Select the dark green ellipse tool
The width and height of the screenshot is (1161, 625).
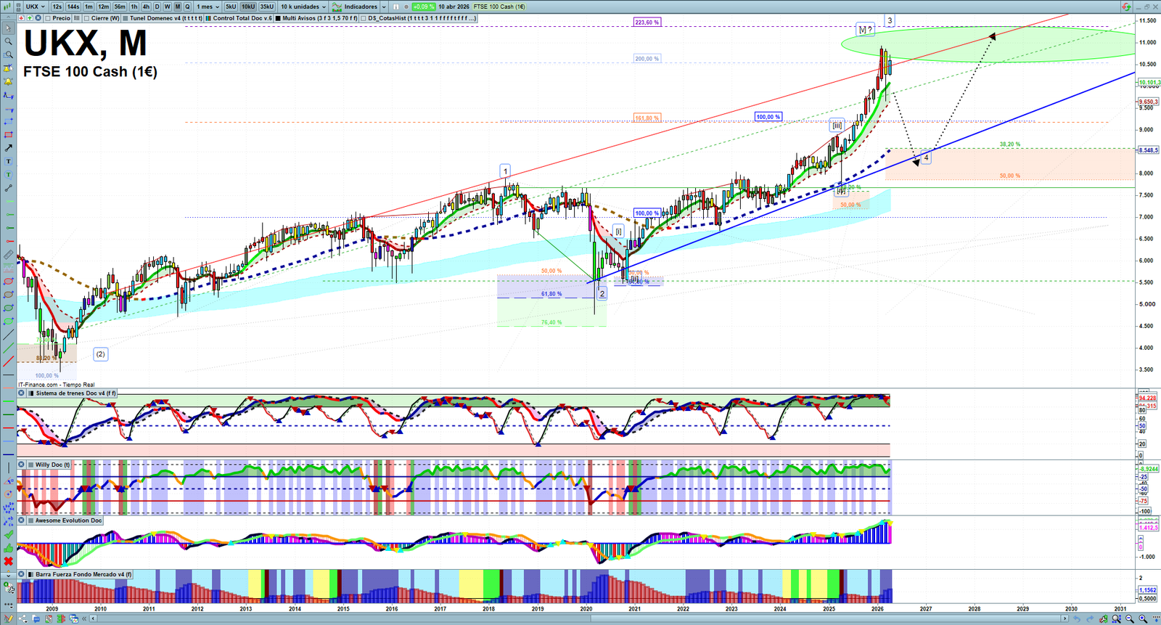[x=8, y=308]
